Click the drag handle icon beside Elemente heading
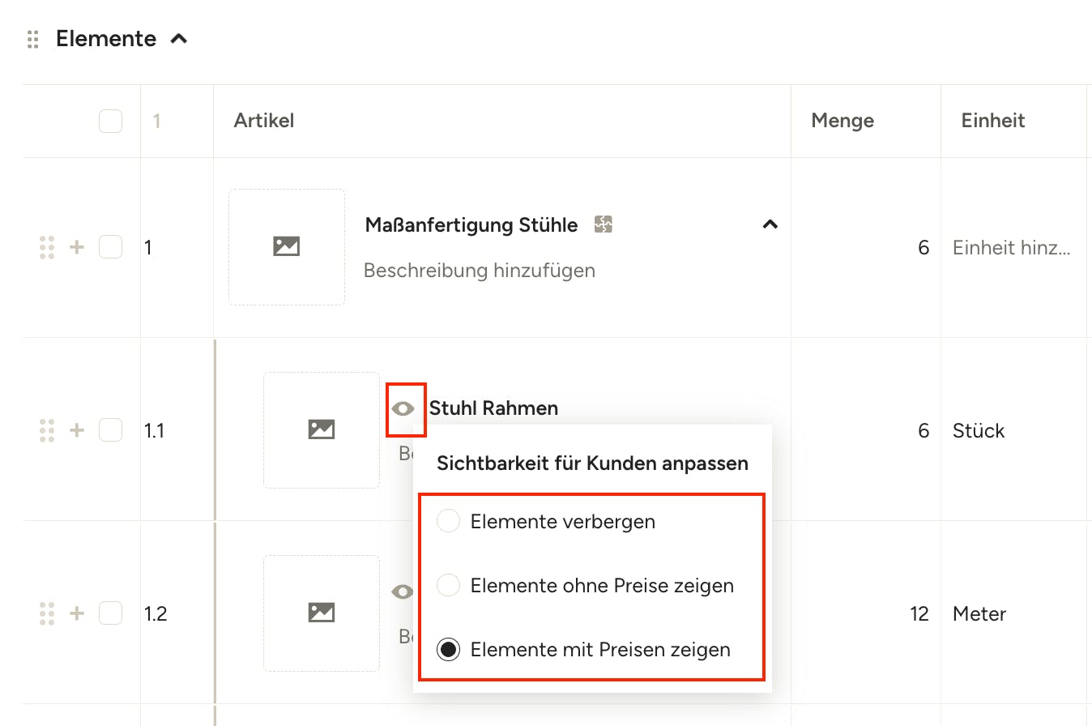The image size is (1092, 726). coord(32,39)
